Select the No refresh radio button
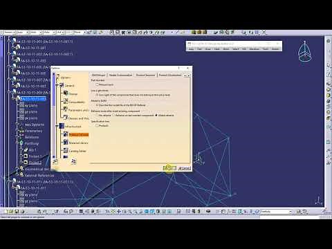Image resolution: width=332 pixels, height=249 pixels. coord(97,115)
